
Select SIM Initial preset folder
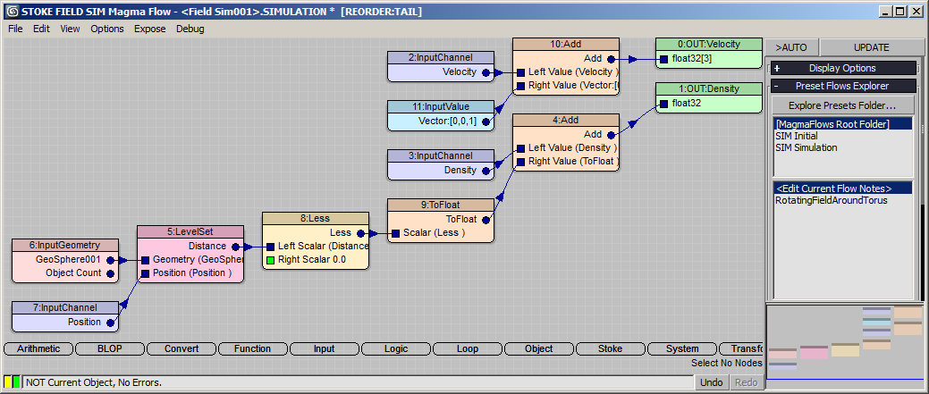pyautogui.click(x=796, y=136)
